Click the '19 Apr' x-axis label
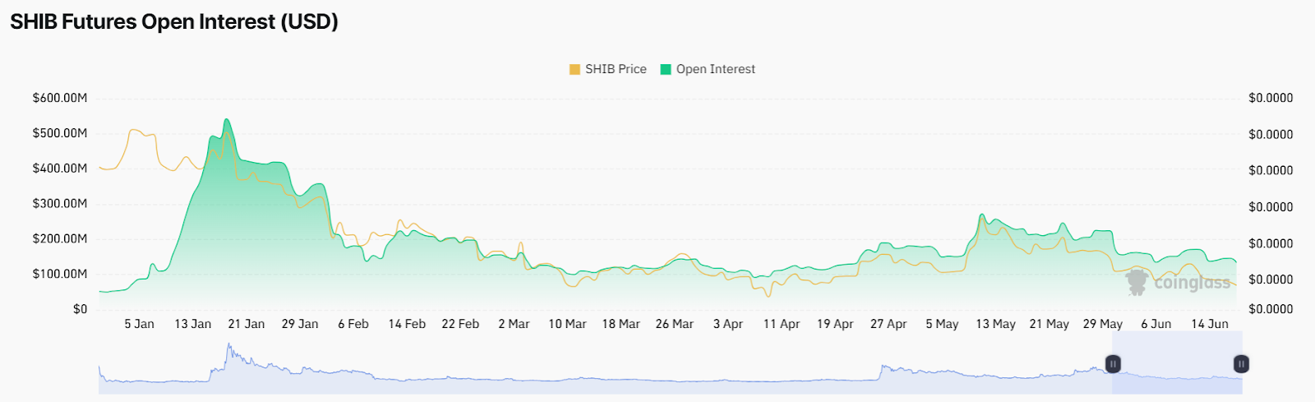The width and height of the screenshot is (1315, 402). coord(835,324)
